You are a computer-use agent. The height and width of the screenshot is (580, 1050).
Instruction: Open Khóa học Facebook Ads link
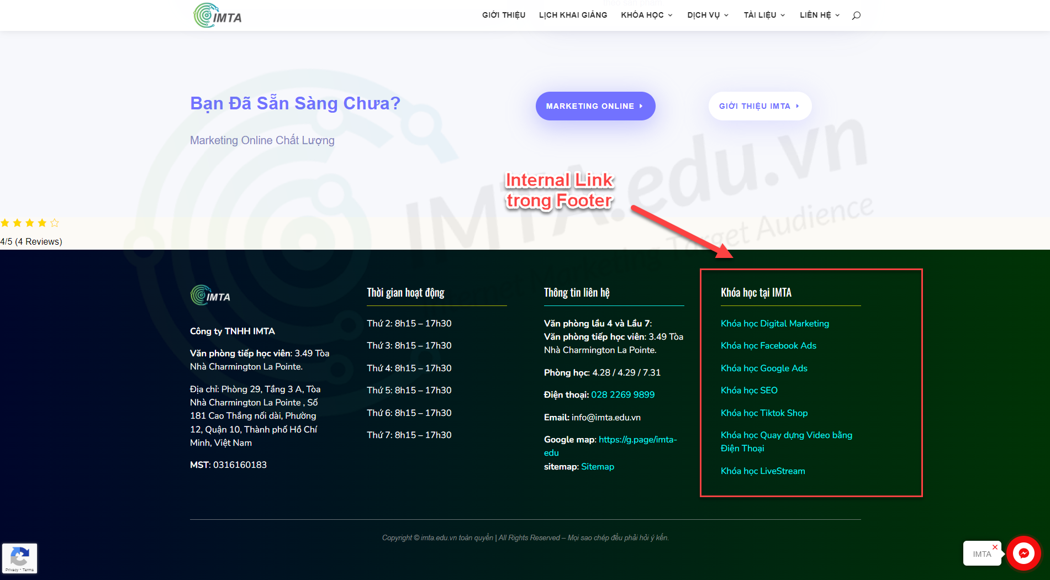[x=768, y=346]
